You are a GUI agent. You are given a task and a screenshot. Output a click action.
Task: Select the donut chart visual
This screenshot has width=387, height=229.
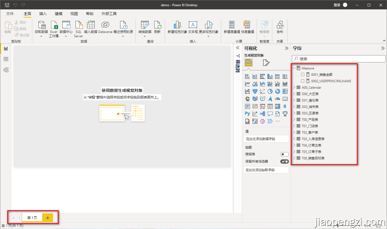(x=278, y=91)
